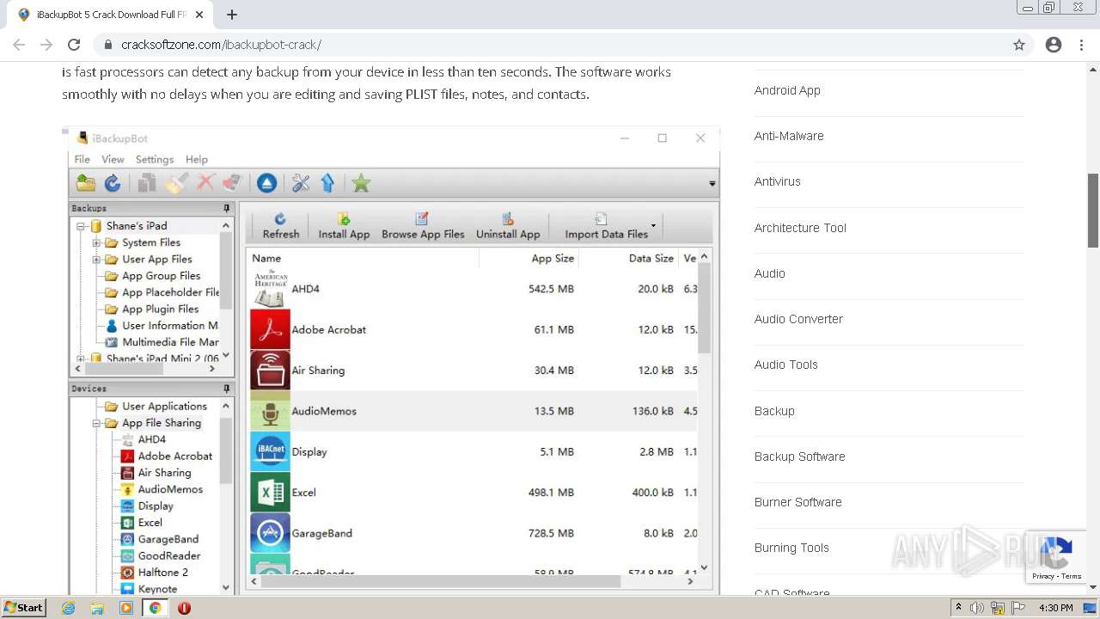1100x619 pixels.
Task: Open File Explorer from the taskbar
Action: tap(97, 608)
